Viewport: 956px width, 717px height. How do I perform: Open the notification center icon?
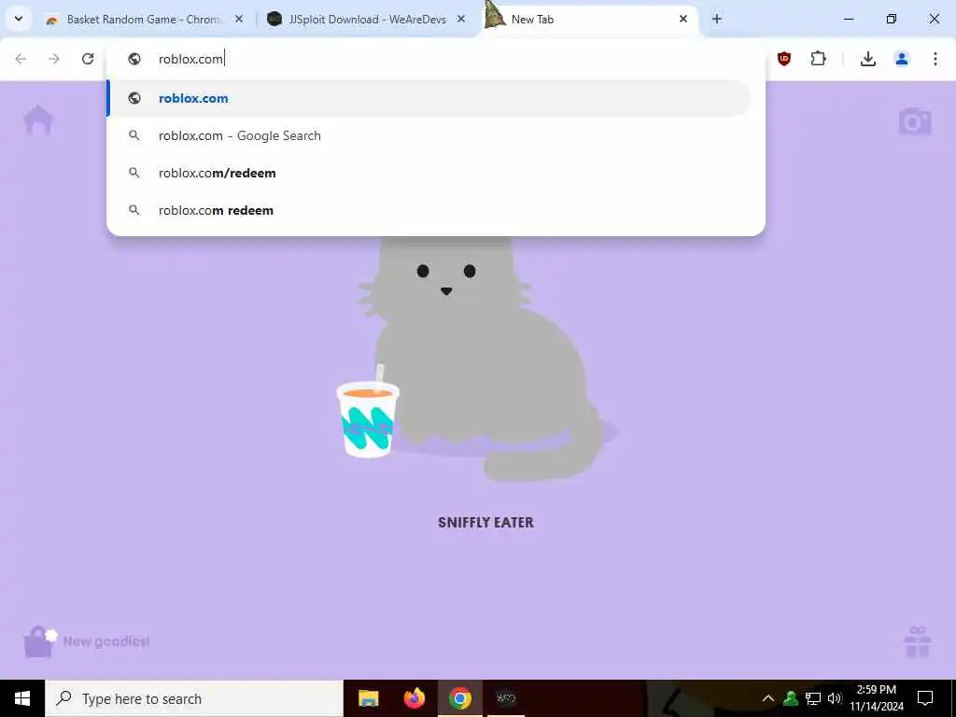pos(925,698)
